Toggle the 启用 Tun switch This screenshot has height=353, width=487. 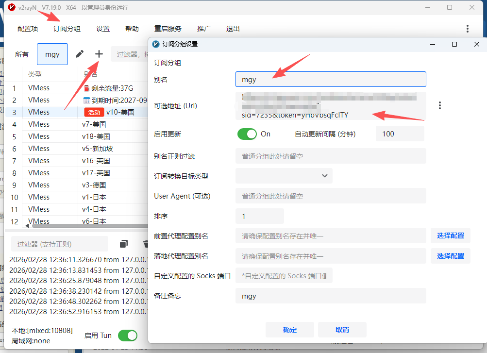pos(128,336)
